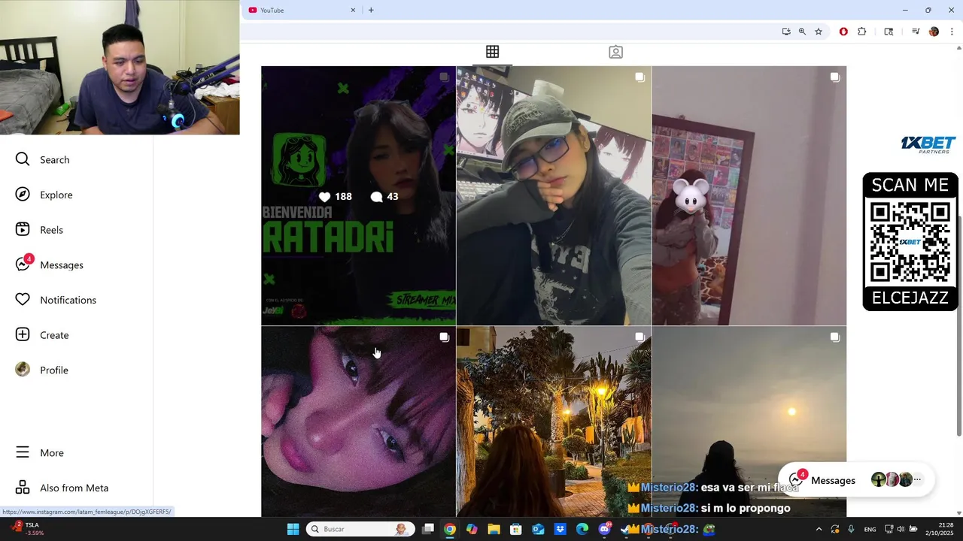The image size is (963, 541).
Task: Open the Bienvenida Ratadri post
Action: click(x=358, y=195)
